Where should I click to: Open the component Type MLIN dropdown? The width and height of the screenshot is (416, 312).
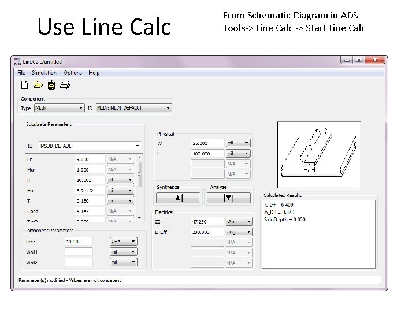pyautogui.click(x=59, y=108)
